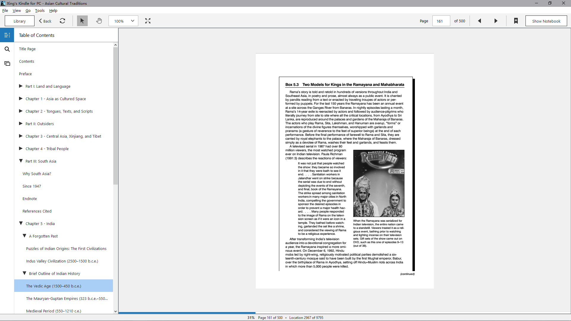Open the Go menu

pos(28,10)
